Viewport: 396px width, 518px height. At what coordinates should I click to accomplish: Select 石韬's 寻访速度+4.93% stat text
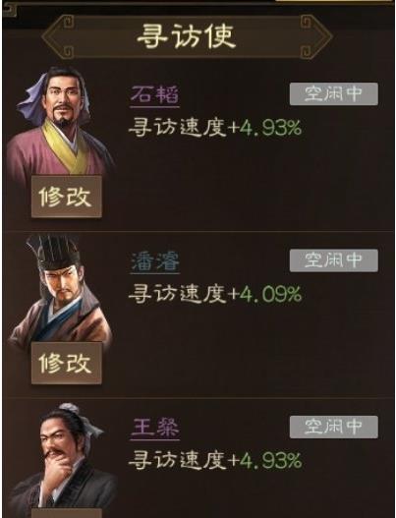click(215, 128)
